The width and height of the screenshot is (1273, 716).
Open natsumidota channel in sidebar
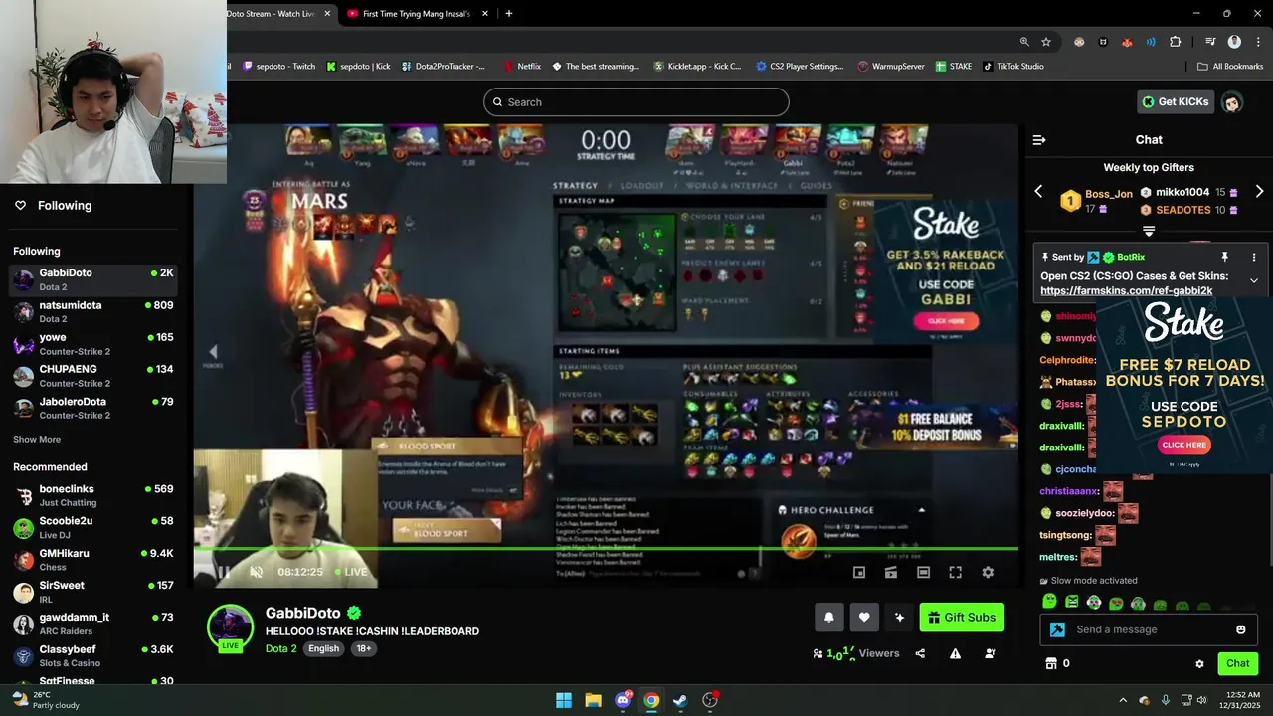pos(93,311)
